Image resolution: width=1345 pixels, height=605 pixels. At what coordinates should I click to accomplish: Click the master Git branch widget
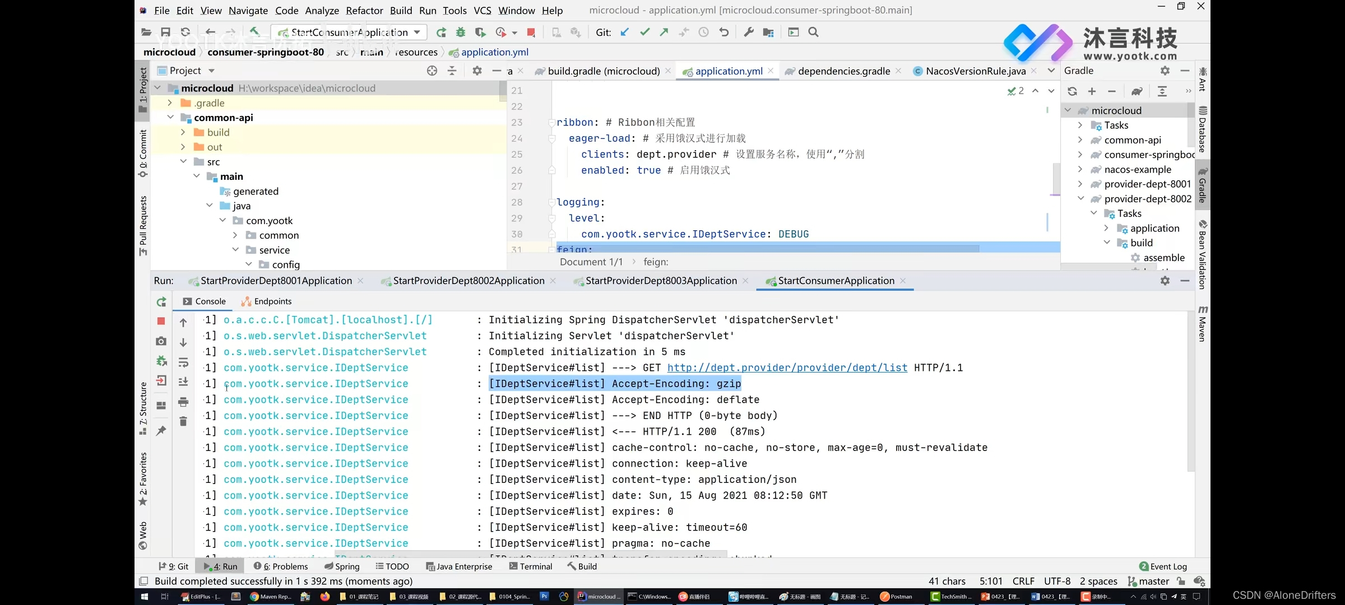1148,581
